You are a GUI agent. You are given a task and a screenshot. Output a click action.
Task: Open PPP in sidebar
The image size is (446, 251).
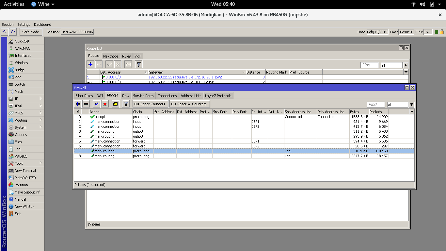(x=18, y=77)
